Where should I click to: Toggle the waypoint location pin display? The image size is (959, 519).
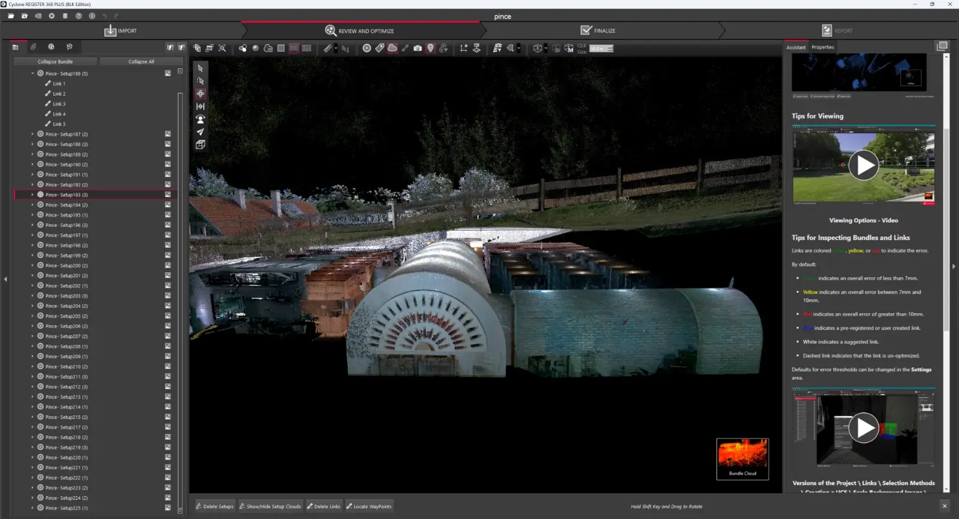tap(430, 48)
